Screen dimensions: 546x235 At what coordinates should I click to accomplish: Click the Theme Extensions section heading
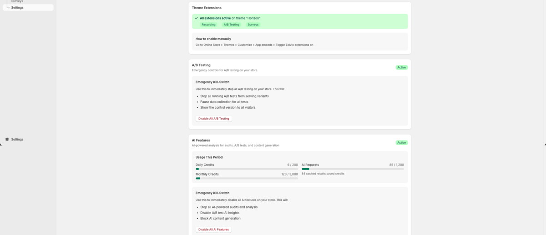coord(207,8)
